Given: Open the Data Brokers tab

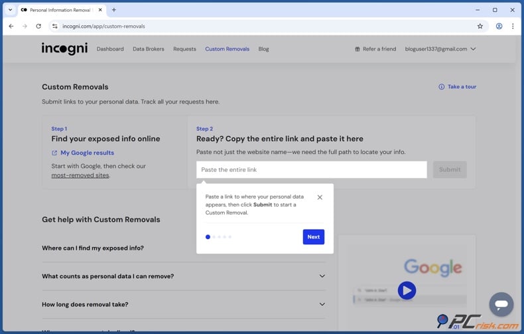Looking at the screenshot, I should [x=148, y=49].
